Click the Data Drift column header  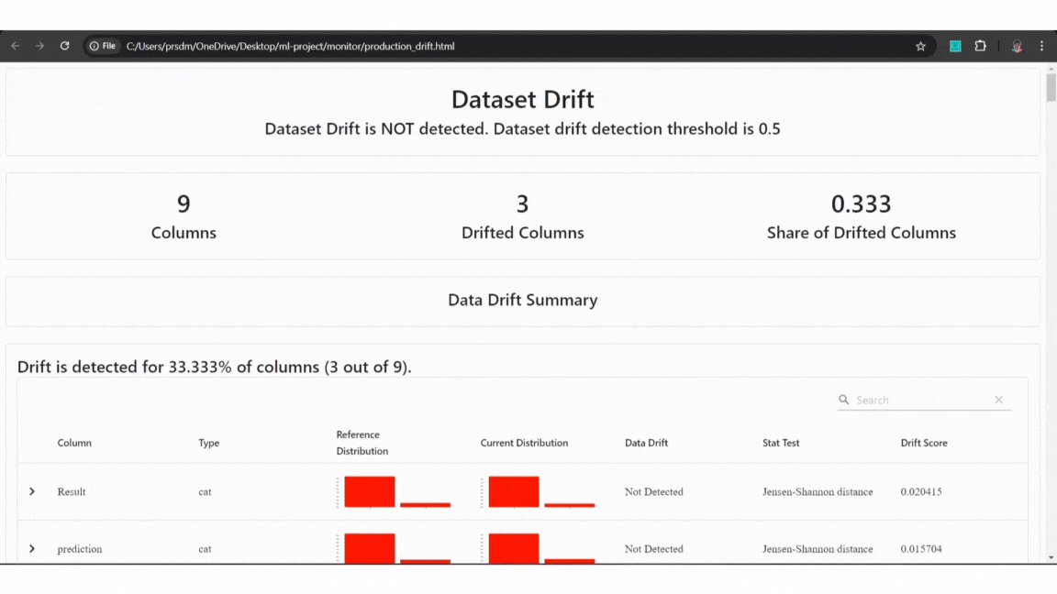(x=646, y=443)
